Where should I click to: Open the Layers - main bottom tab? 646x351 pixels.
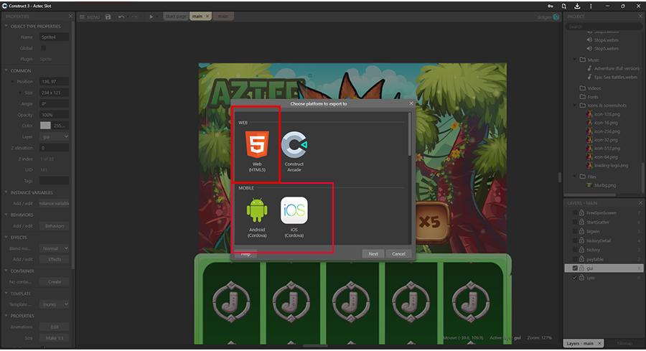pos(580,344)
